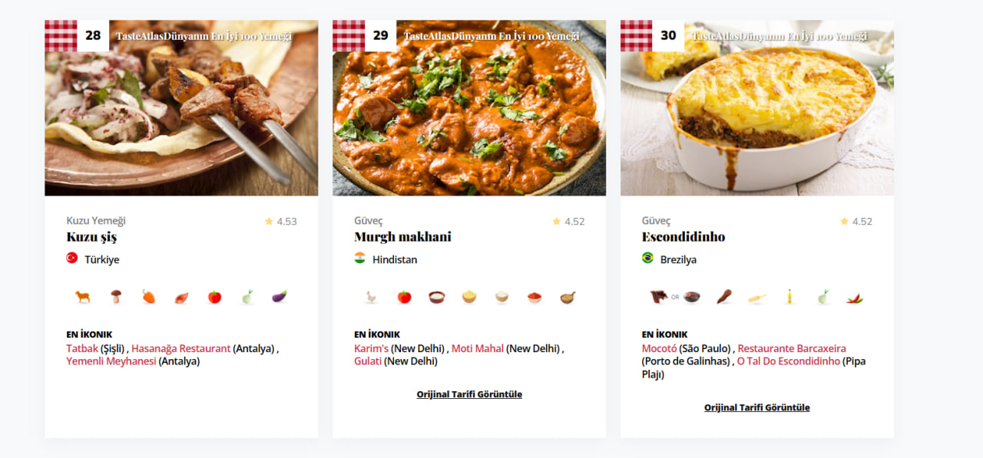983x458 pixels.
Task: Click the mushroom ingredient icon
Action: (x=116, y=297)
